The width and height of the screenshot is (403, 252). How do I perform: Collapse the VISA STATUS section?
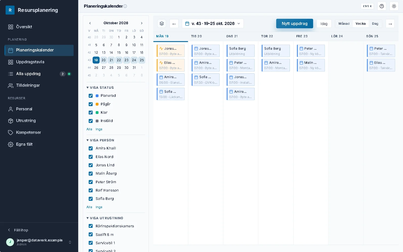pyautogui.click(x=100, y=87)
